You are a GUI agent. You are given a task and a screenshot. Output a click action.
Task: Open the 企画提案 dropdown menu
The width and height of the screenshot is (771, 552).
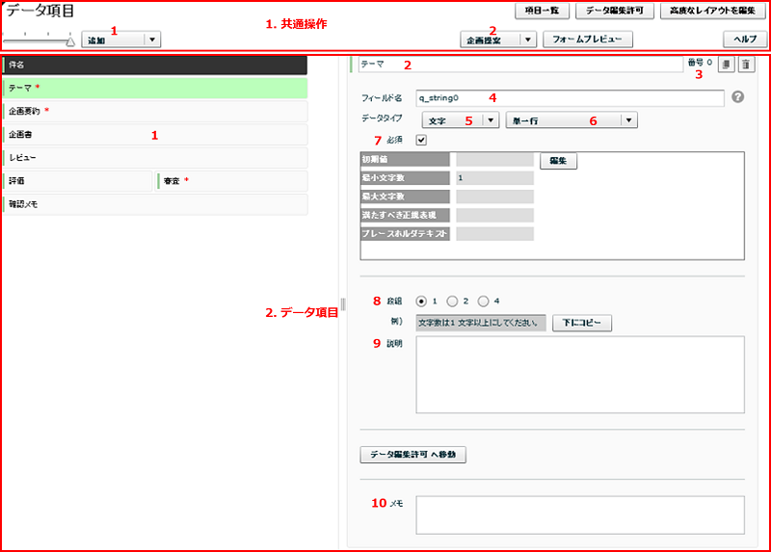click(527, 39)
